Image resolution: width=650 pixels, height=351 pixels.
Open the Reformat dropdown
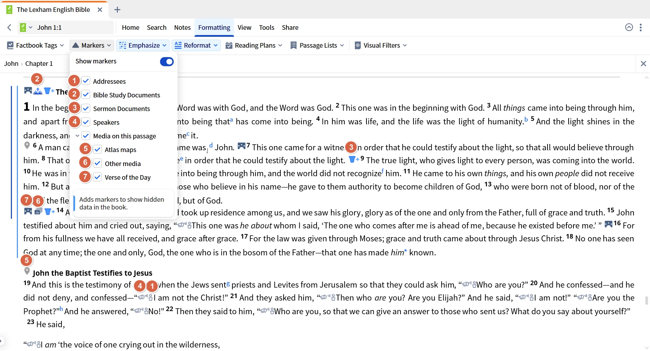pyautogui.click(x=196, y=45)
